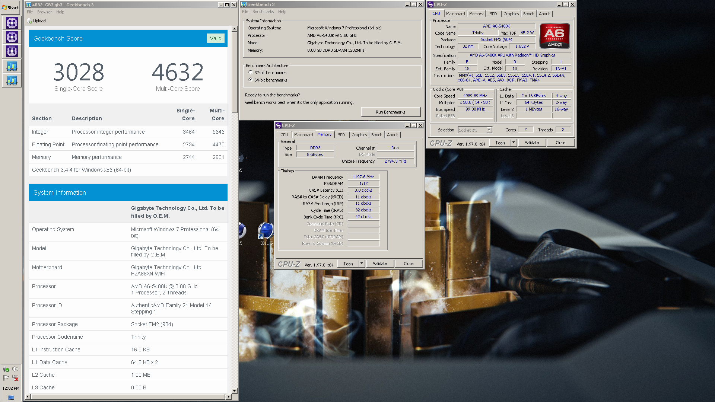Open the Windows Start menu
715x402 pixels.
pos(10,7)
